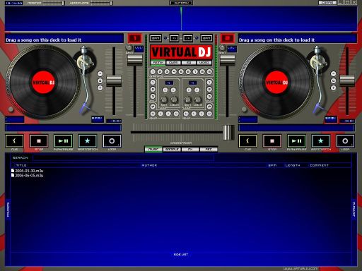Click the left deck Cue button
Image resolution: width=362 pixels, height=271 pixels.
[14, 141]
